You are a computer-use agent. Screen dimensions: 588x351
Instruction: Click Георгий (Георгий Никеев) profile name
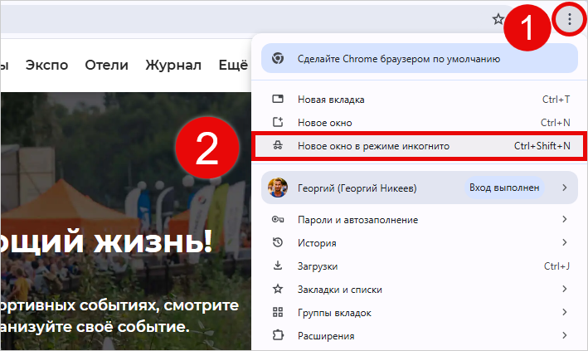(357, 188)
